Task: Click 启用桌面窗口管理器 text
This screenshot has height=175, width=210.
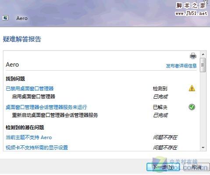Action: pos(33,96)
